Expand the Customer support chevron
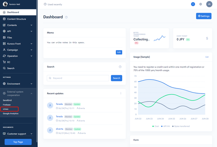Viewport: 217px width, 147px height. (31, 134)
